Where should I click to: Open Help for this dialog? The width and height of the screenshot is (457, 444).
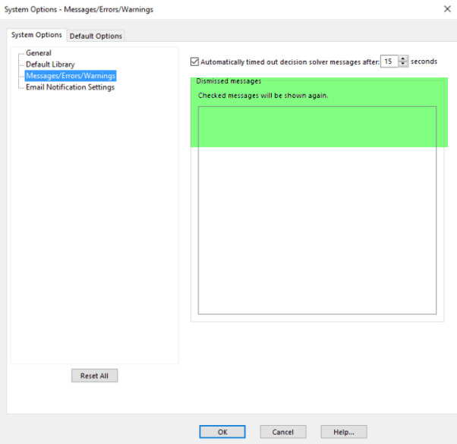[344, 432]
